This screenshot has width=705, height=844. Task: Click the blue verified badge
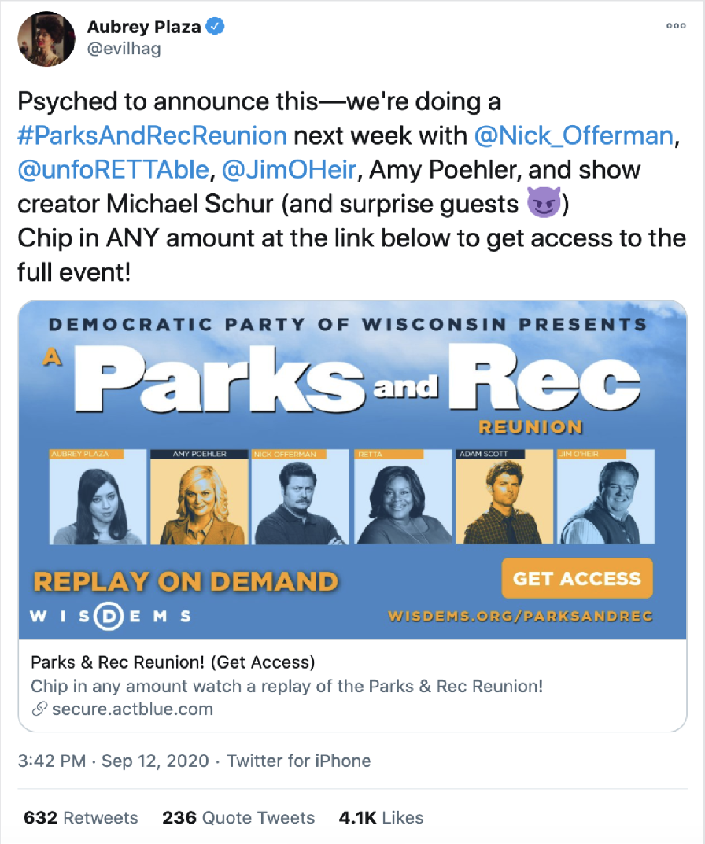[216, 27]
